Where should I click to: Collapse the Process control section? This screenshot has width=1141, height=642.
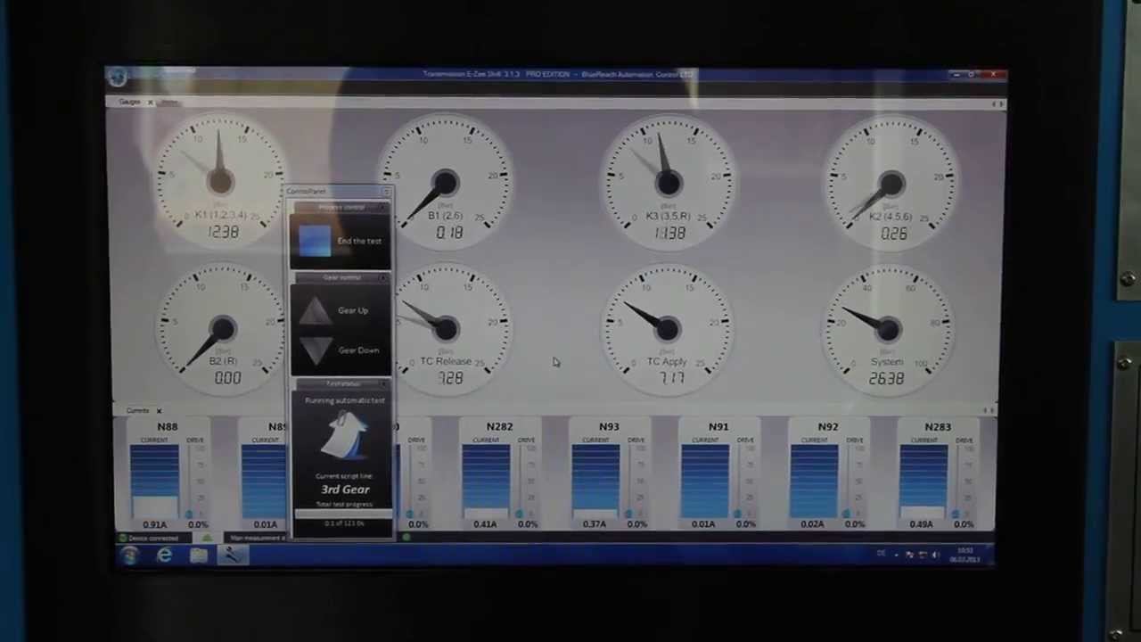coord(385,208)
